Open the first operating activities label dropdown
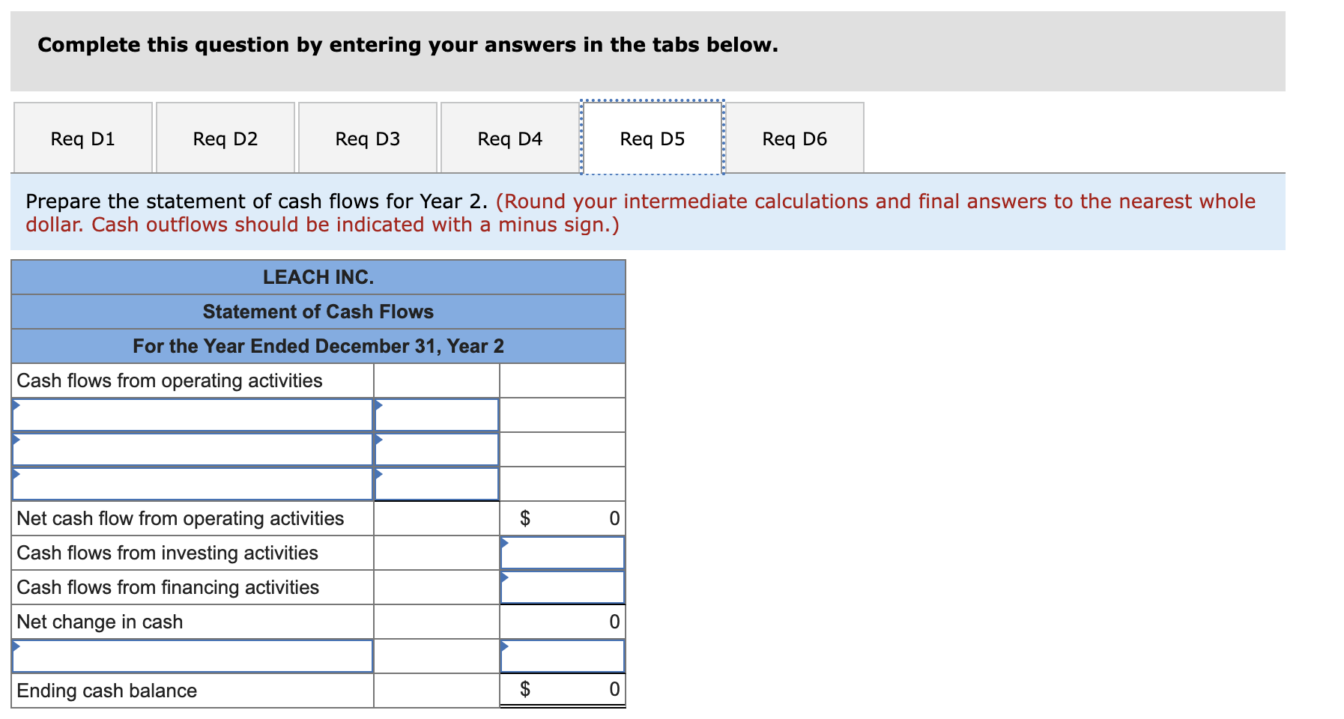Viewport: 1344px width, 719px height. pyautogui.click(x=192, y=414)
